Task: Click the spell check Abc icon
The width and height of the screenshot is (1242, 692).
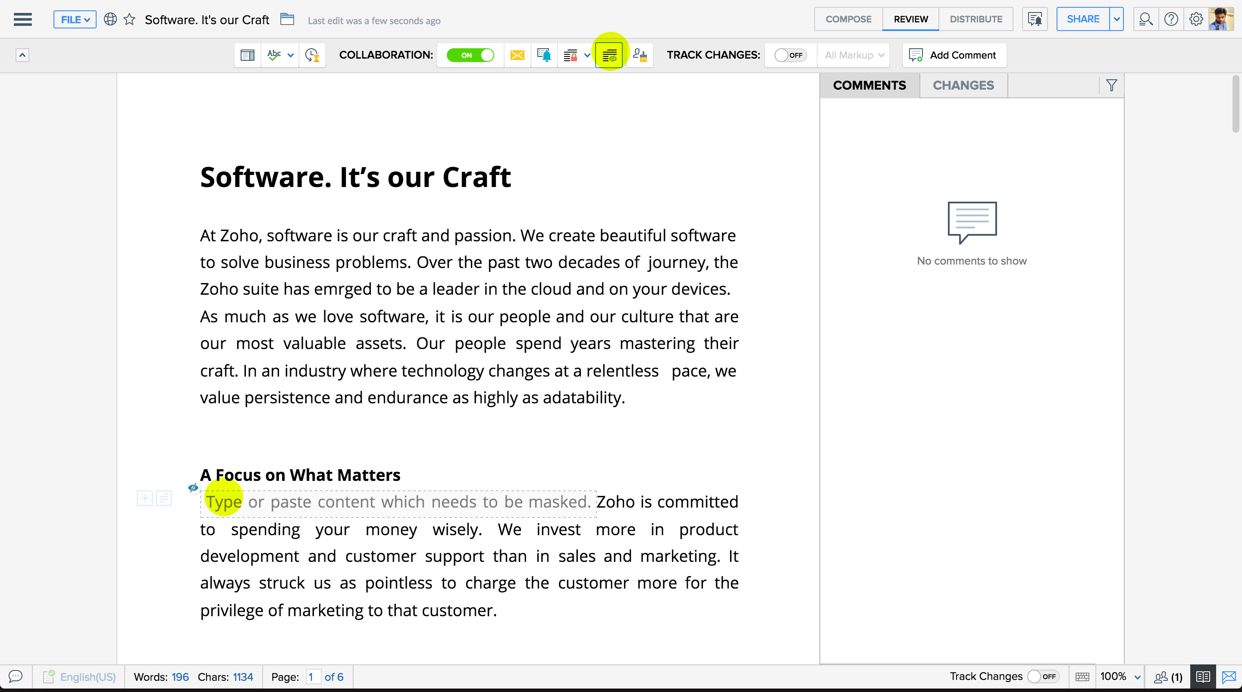Action: 274,56
